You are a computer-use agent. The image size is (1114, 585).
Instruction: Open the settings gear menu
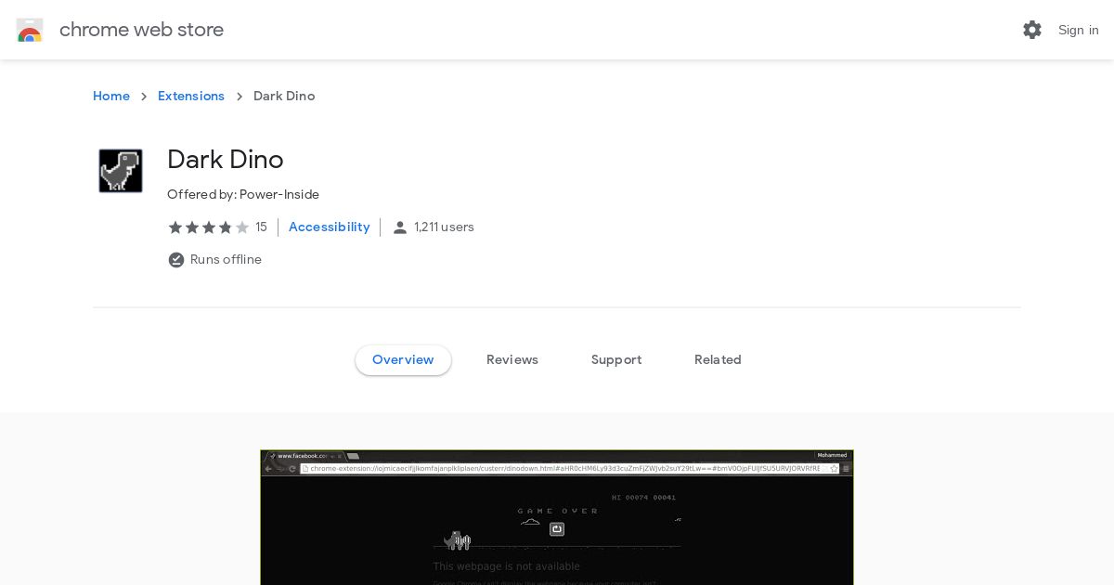(1032, 30)
